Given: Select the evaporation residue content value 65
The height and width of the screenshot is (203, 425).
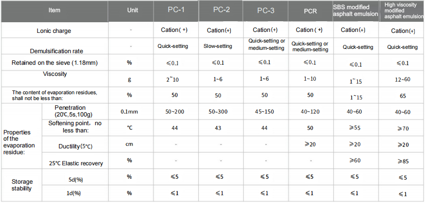Looking at the screenshot, I should pos(402,96).
